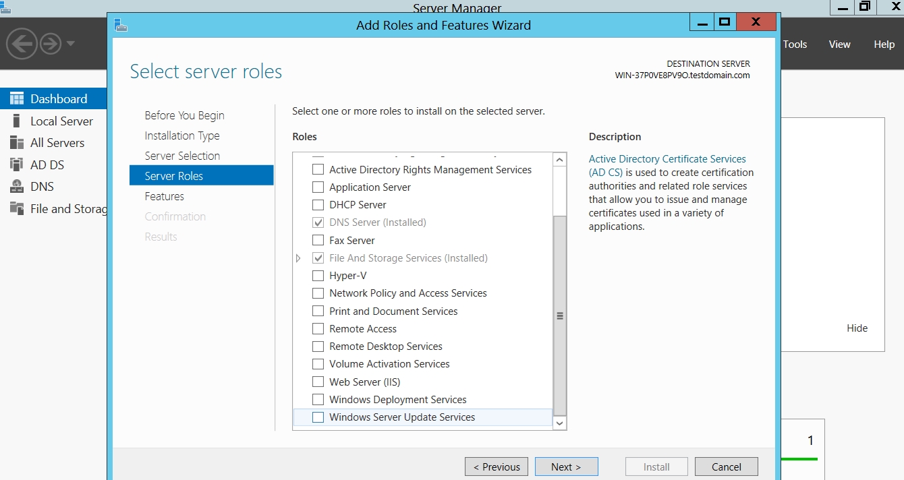Open the All Servers icon

click(x=17, y=142)
